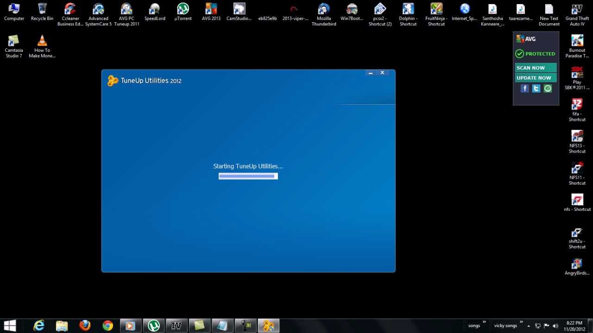Click the TuneUp Utilities 2012 title logo
This screenshot has width=593, height=333.
pos(145,80)
